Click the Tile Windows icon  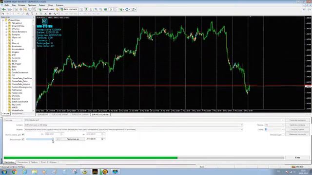pos(105,9)
